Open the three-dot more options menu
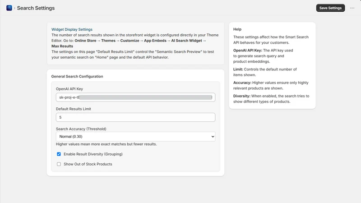The image size is (361, 203). 352,8
